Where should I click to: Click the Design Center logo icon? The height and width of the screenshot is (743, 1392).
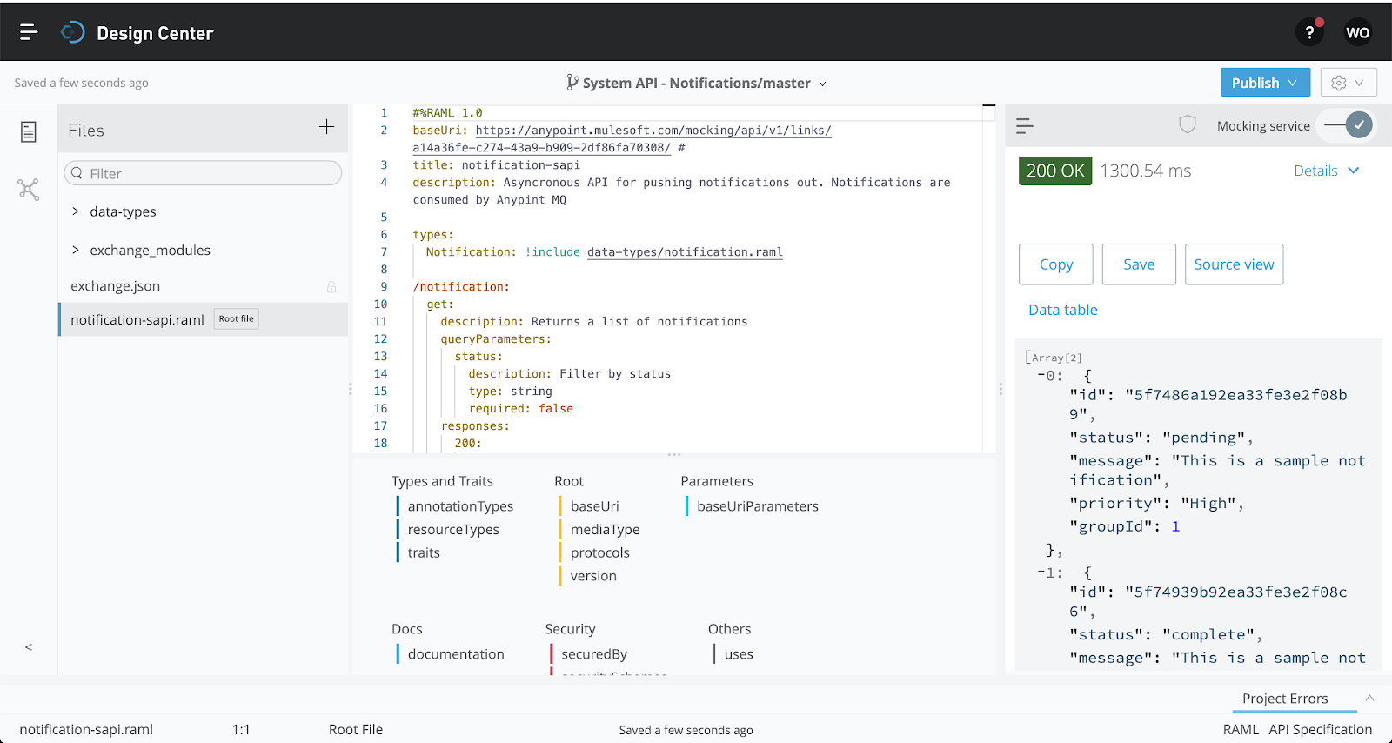73,32
